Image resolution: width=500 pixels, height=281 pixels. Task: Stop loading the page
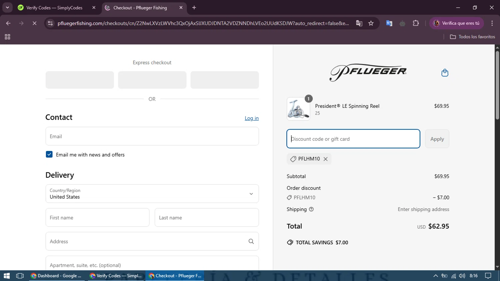[x=34, y=23]
